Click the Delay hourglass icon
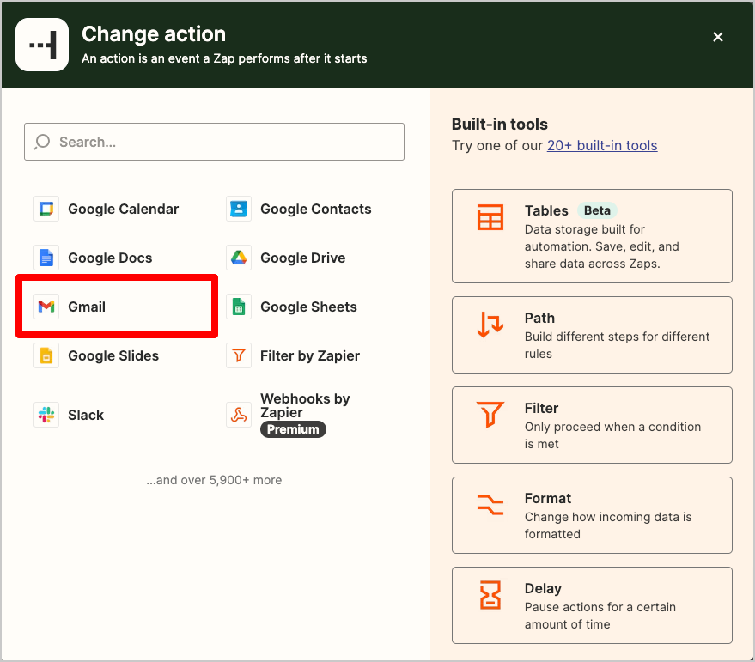Viewport: 755px width, 662px height. coord(490,594)
